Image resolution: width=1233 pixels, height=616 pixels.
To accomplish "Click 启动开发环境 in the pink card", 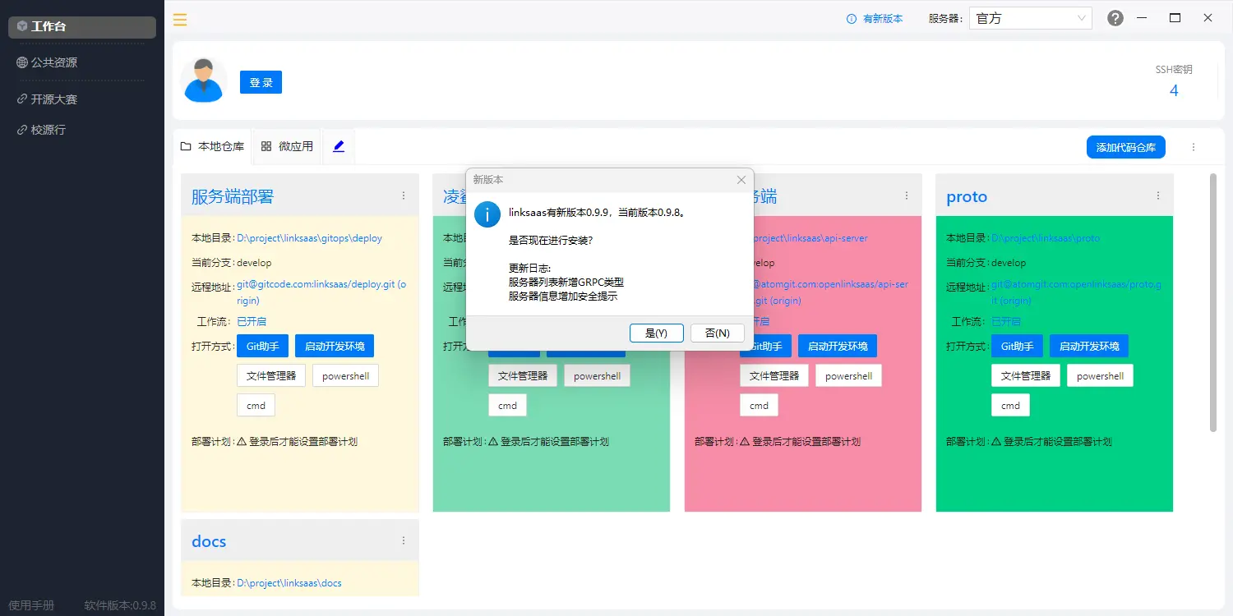I will click(838, 346).
